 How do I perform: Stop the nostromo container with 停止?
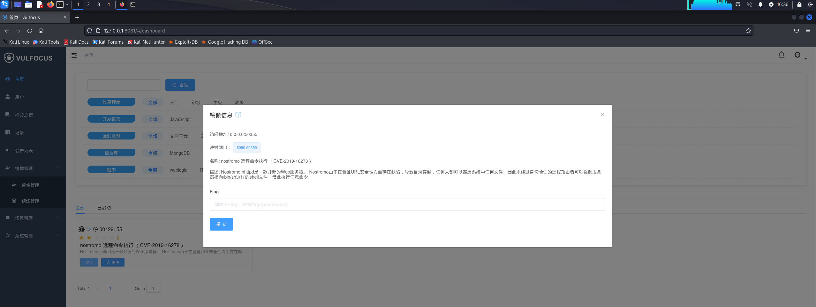89,262
